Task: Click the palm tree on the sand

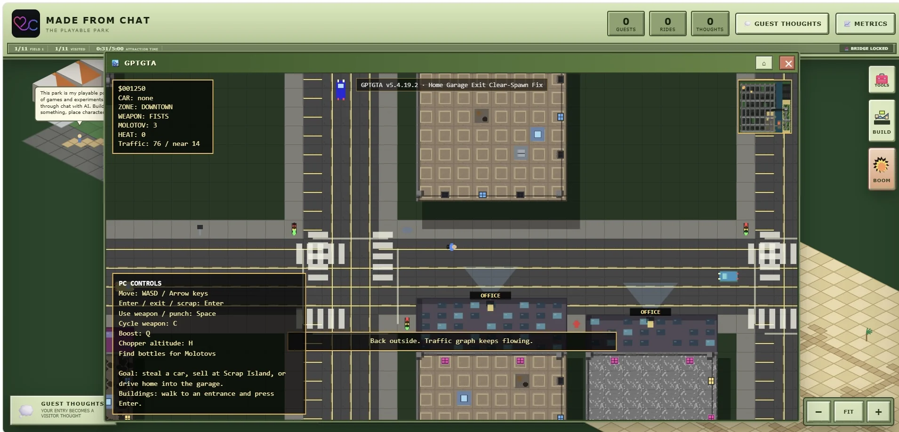Action: [868, 334]
